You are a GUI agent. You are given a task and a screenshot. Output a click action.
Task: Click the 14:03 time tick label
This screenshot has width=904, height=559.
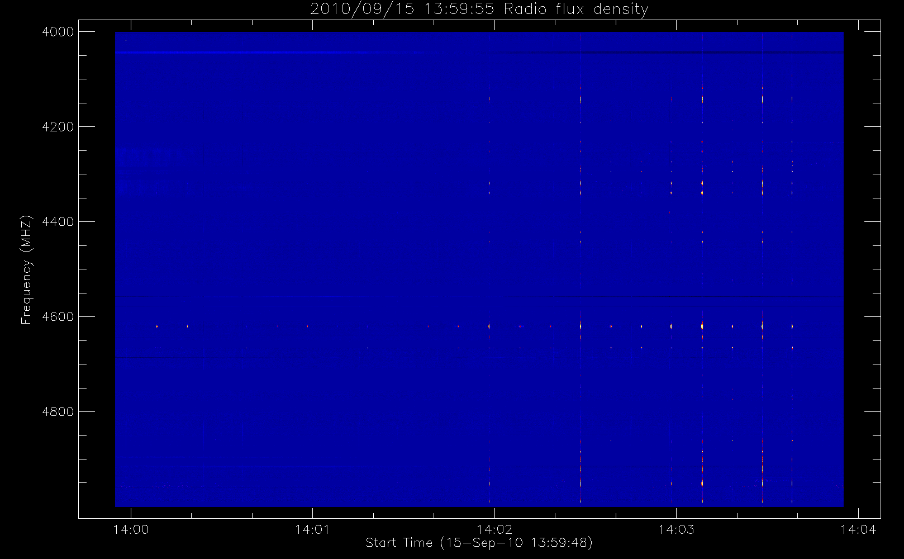tap(676, 529)
